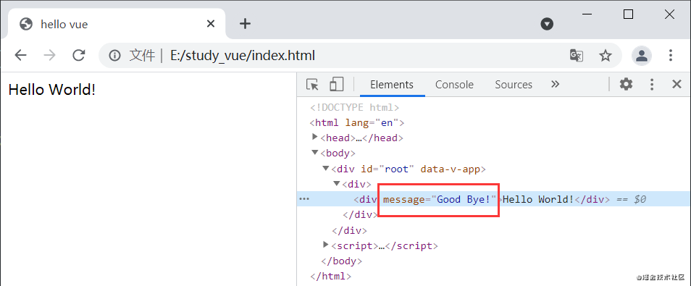Click the == $0 marker

click(x=630, y=199)
